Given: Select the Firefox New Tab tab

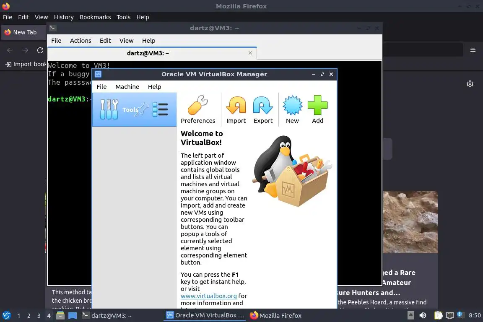Looking at the screenshot, I should (x=24, y=32).
